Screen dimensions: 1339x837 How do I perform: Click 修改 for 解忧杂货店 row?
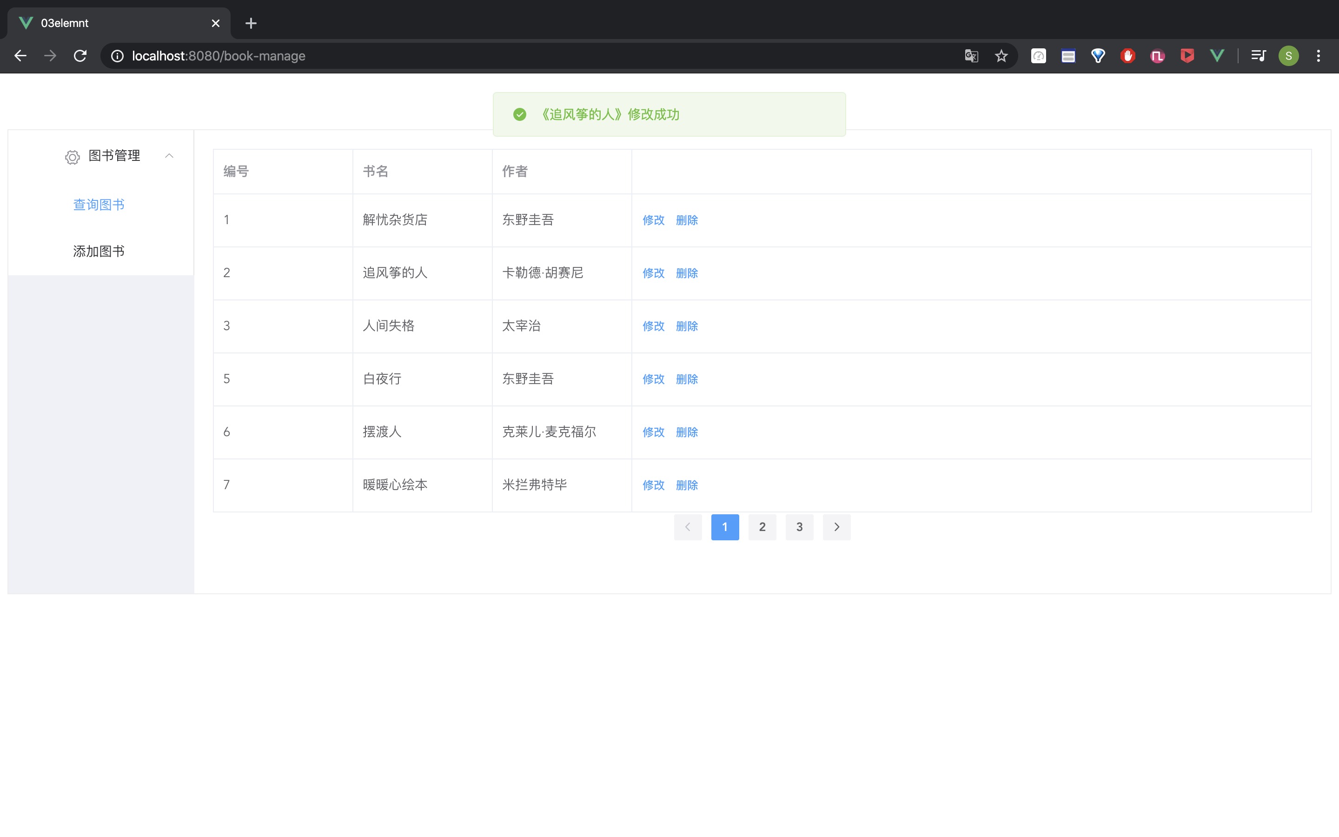pyautogui.click(x=653, y=220)
